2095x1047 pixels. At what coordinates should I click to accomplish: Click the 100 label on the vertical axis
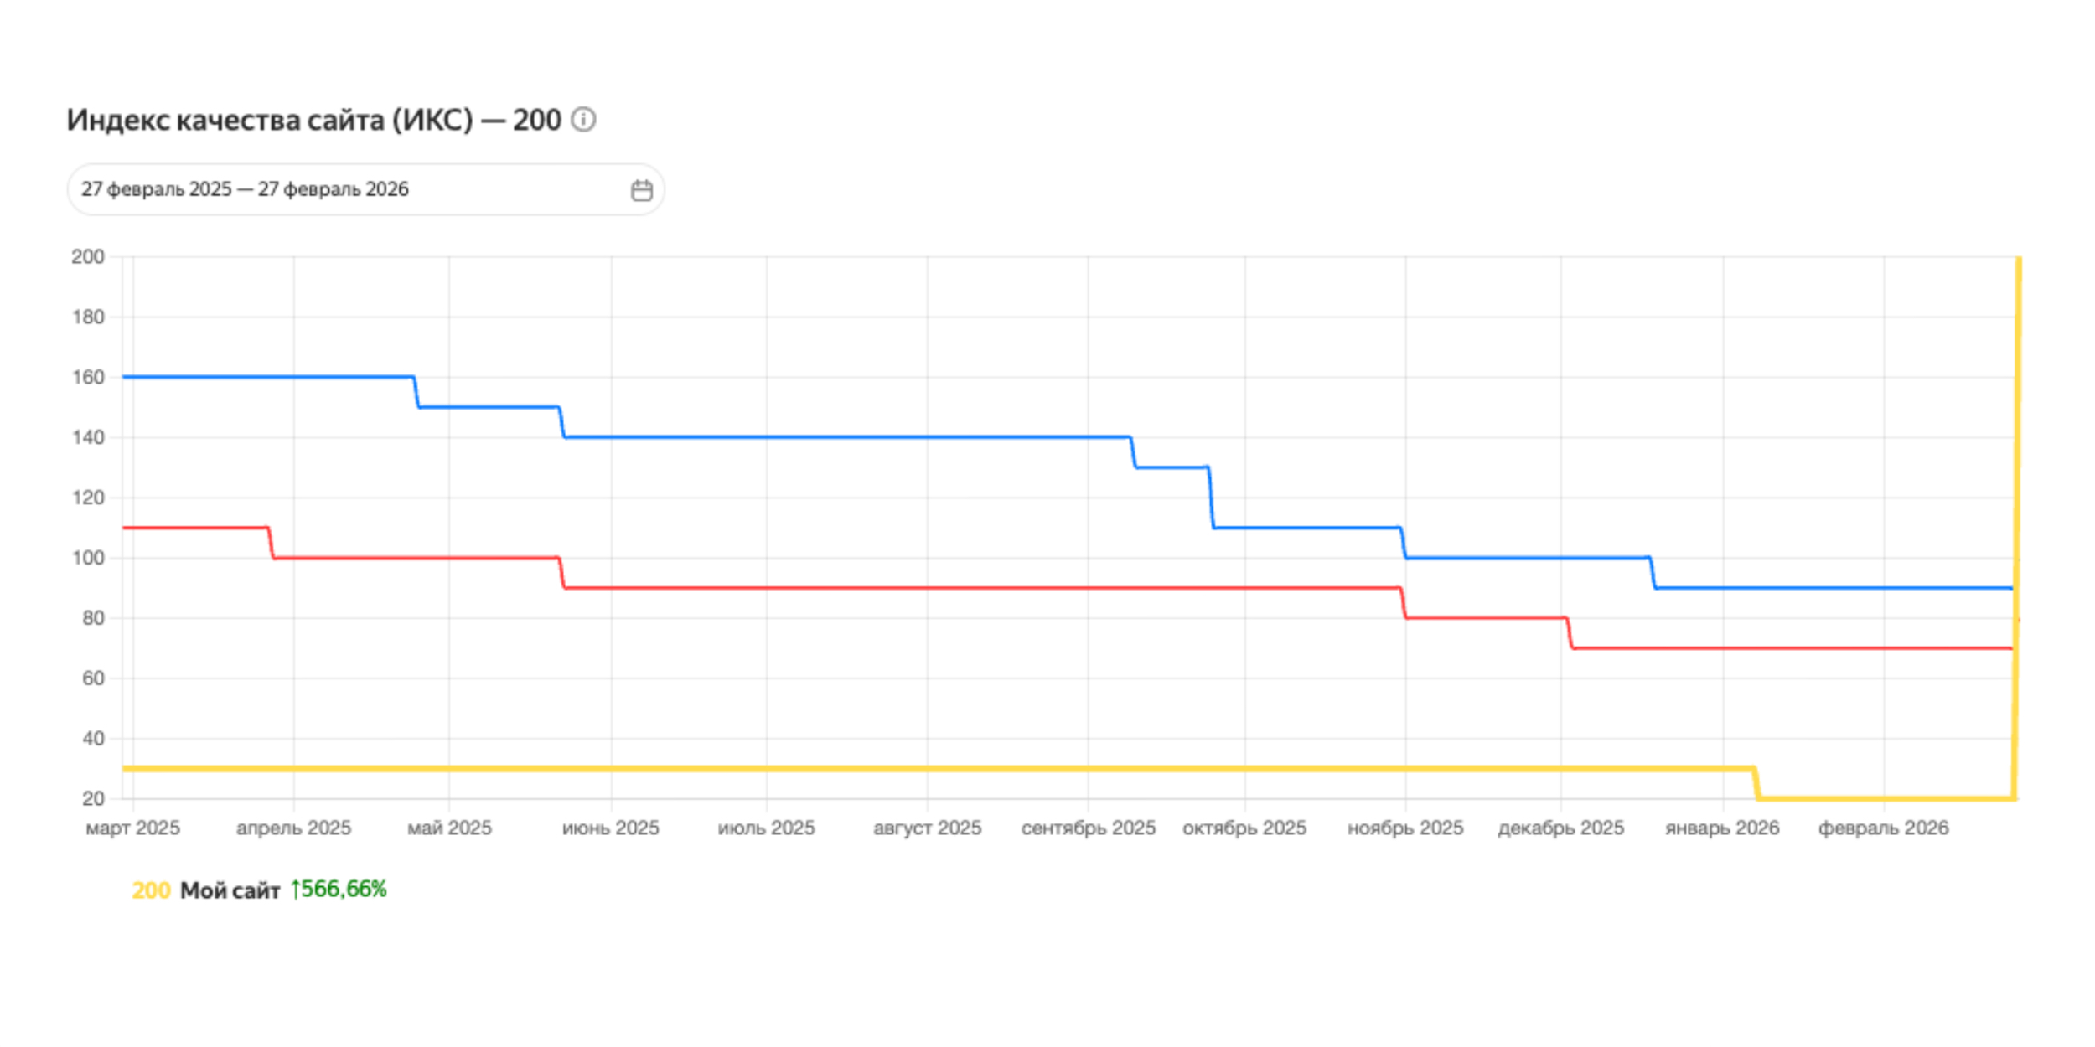coord(88,558)
